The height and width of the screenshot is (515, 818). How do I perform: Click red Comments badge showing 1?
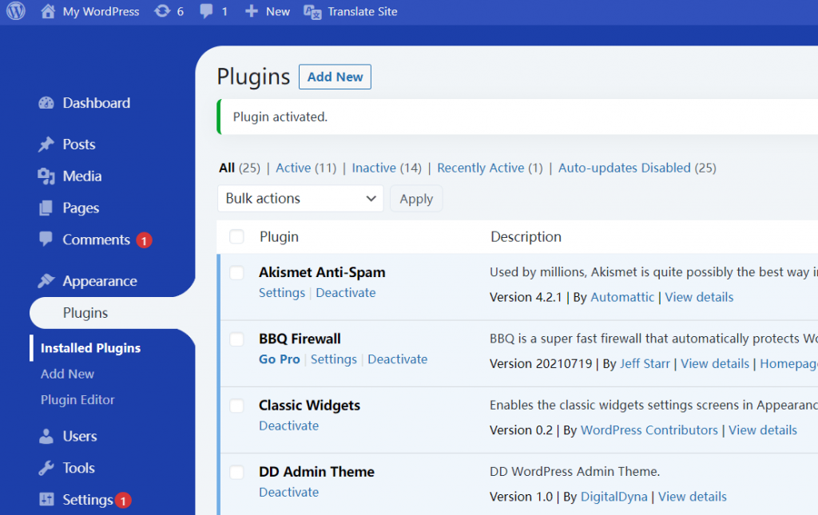[144, 240]
